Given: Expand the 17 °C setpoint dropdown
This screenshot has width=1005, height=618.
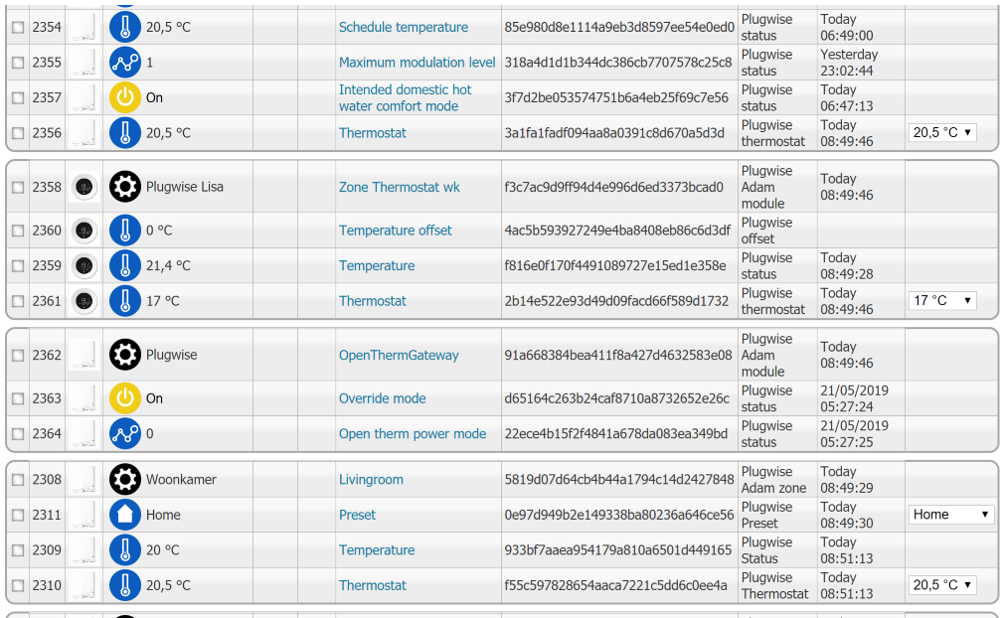Looking at the screenshot, I should [942, 300].
